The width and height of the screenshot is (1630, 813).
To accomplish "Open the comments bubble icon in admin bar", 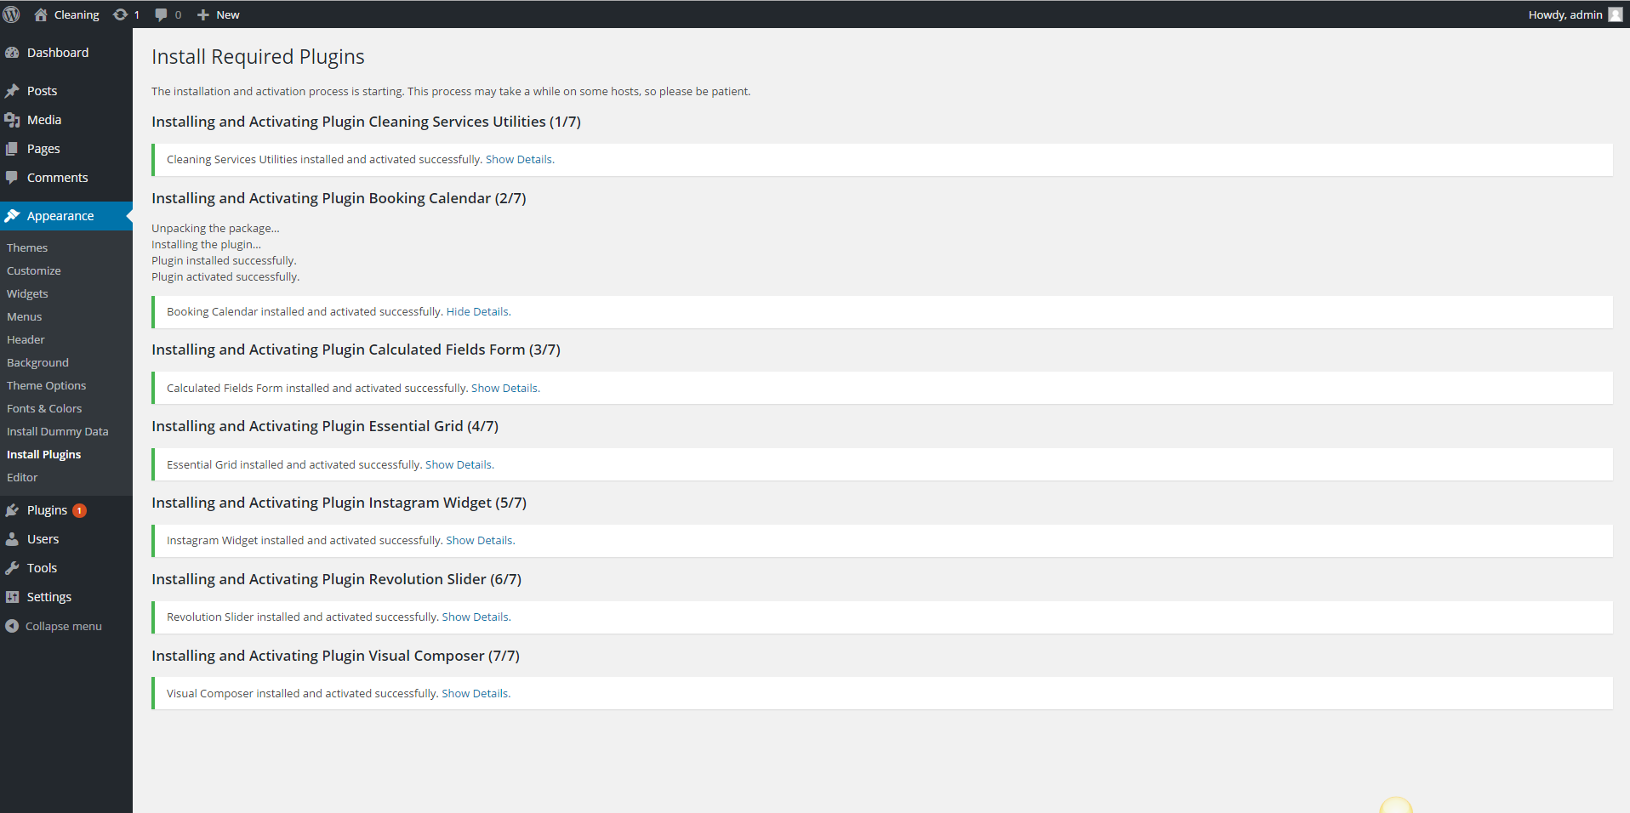I will (x=161, y=15).
